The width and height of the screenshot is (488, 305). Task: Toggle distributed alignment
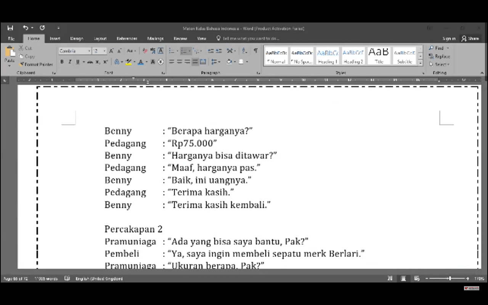203,62
